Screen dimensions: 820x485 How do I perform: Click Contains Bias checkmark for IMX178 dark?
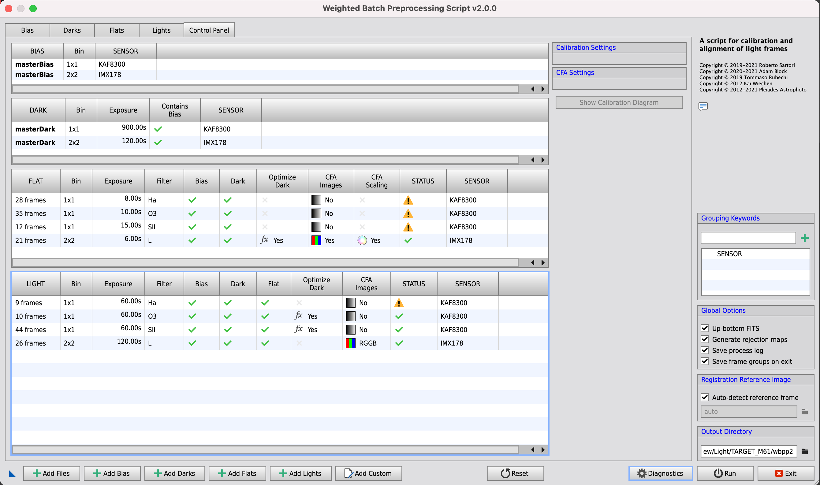point(158,143)
